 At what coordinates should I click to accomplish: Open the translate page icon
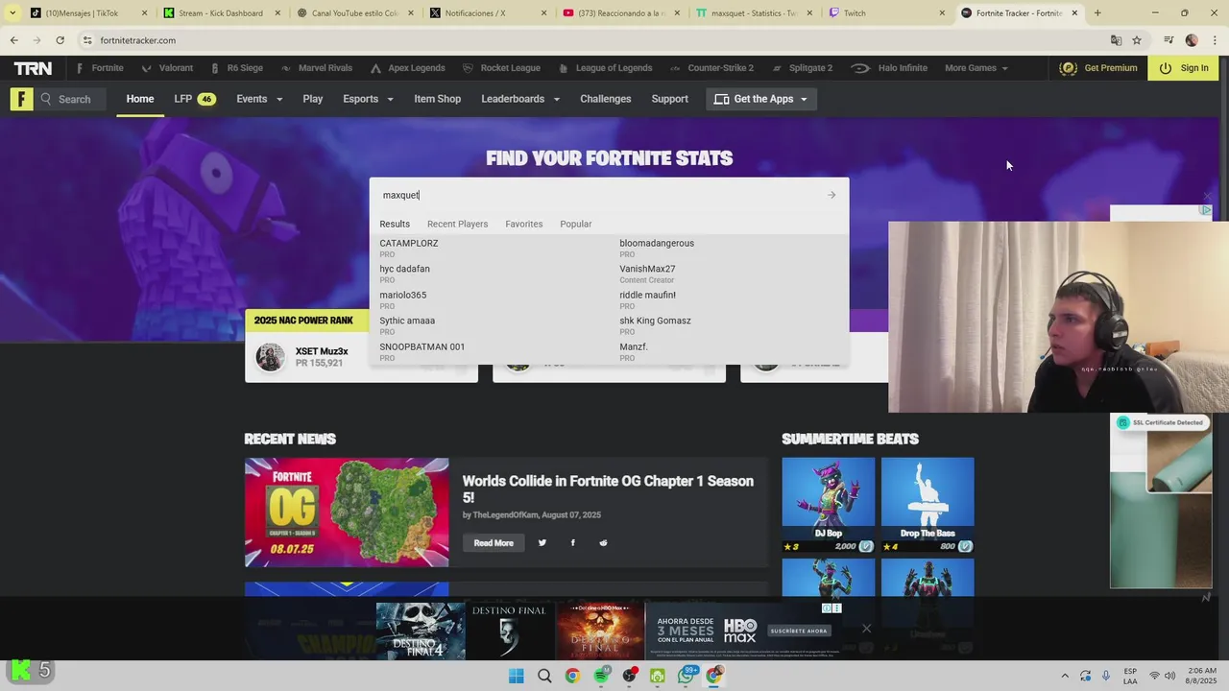1116,40
